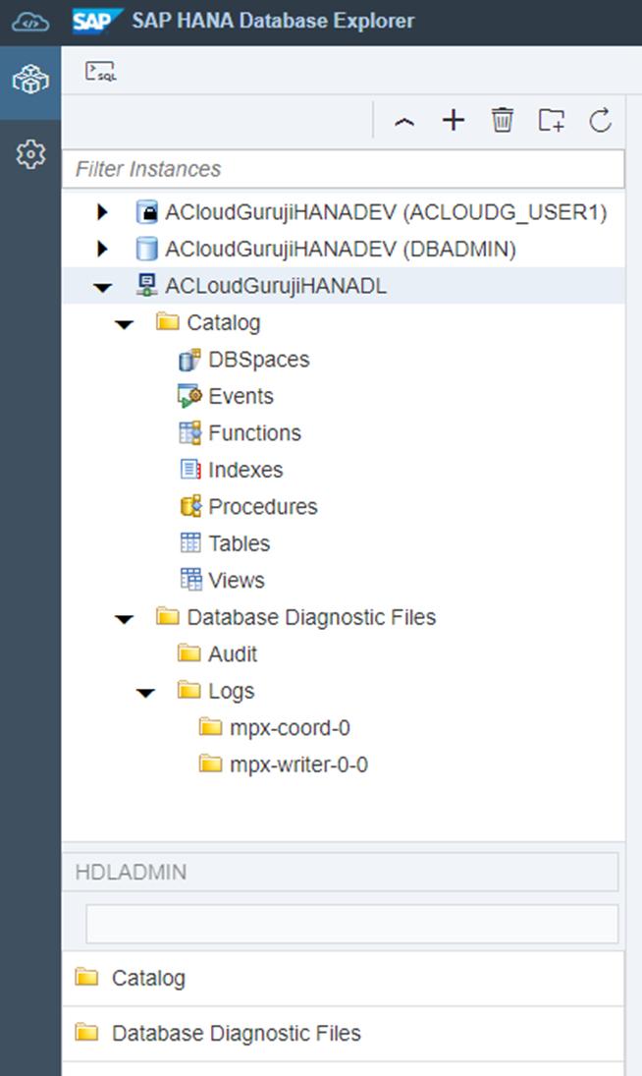Open the SQL console icon
Image resolution: width=642 pixels, height=1076 pixels.
tap(100, 72)
